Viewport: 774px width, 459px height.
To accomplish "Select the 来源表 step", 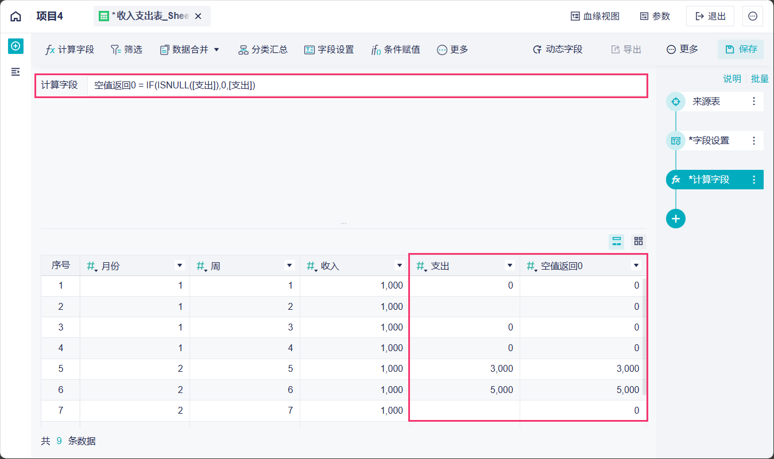I will pos(715,102).
